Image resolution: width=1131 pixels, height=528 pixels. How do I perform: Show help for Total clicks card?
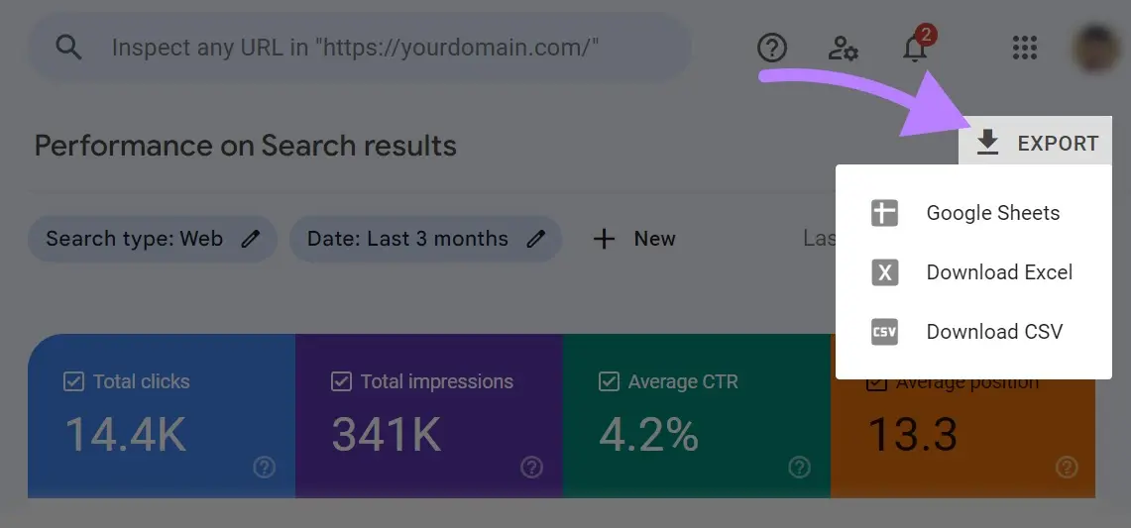click(x=264, y=467)
